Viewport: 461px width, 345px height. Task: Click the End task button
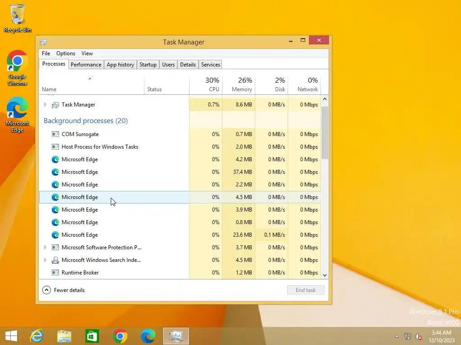click(x=306, y=290)
